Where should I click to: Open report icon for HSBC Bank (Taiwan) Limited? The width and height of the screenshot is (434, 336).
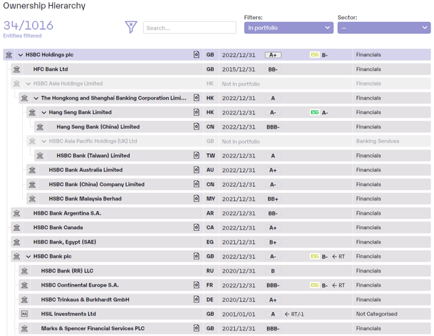click(196, 155)
